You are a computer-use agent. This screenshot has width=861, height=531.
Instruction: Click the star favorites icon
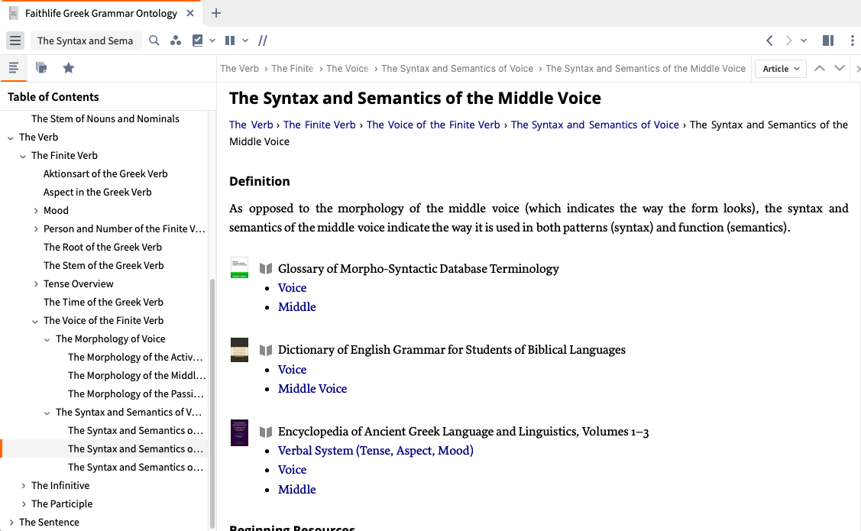[x=69, y=68]
